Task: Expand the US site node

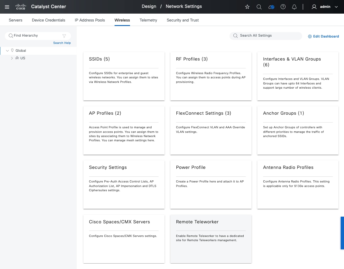Action: (x=12, y=58)
